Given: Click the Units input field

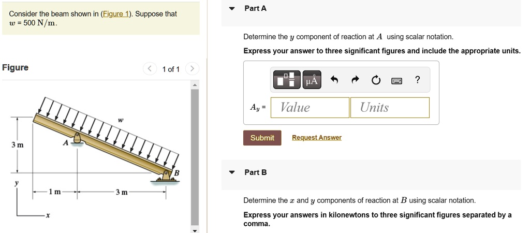Looking at the screenshot, I should 390,108.
